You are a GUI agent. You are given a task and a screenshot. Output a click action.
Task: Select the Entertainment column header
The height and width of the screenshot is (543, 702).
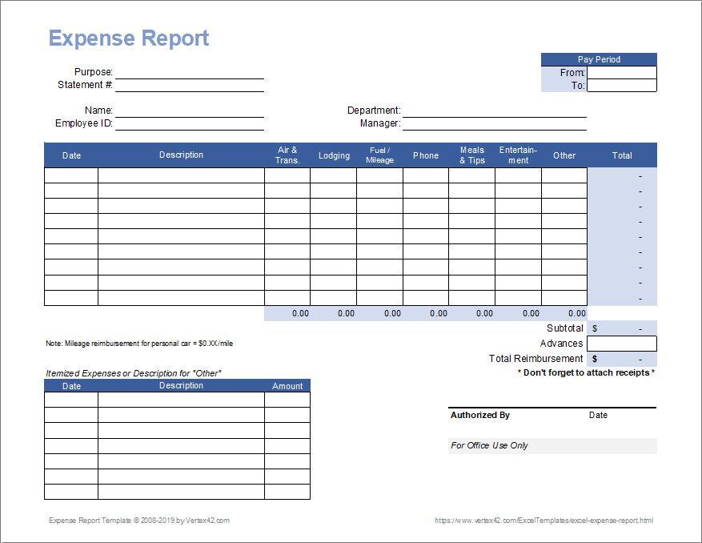click(x=518, y=155)
